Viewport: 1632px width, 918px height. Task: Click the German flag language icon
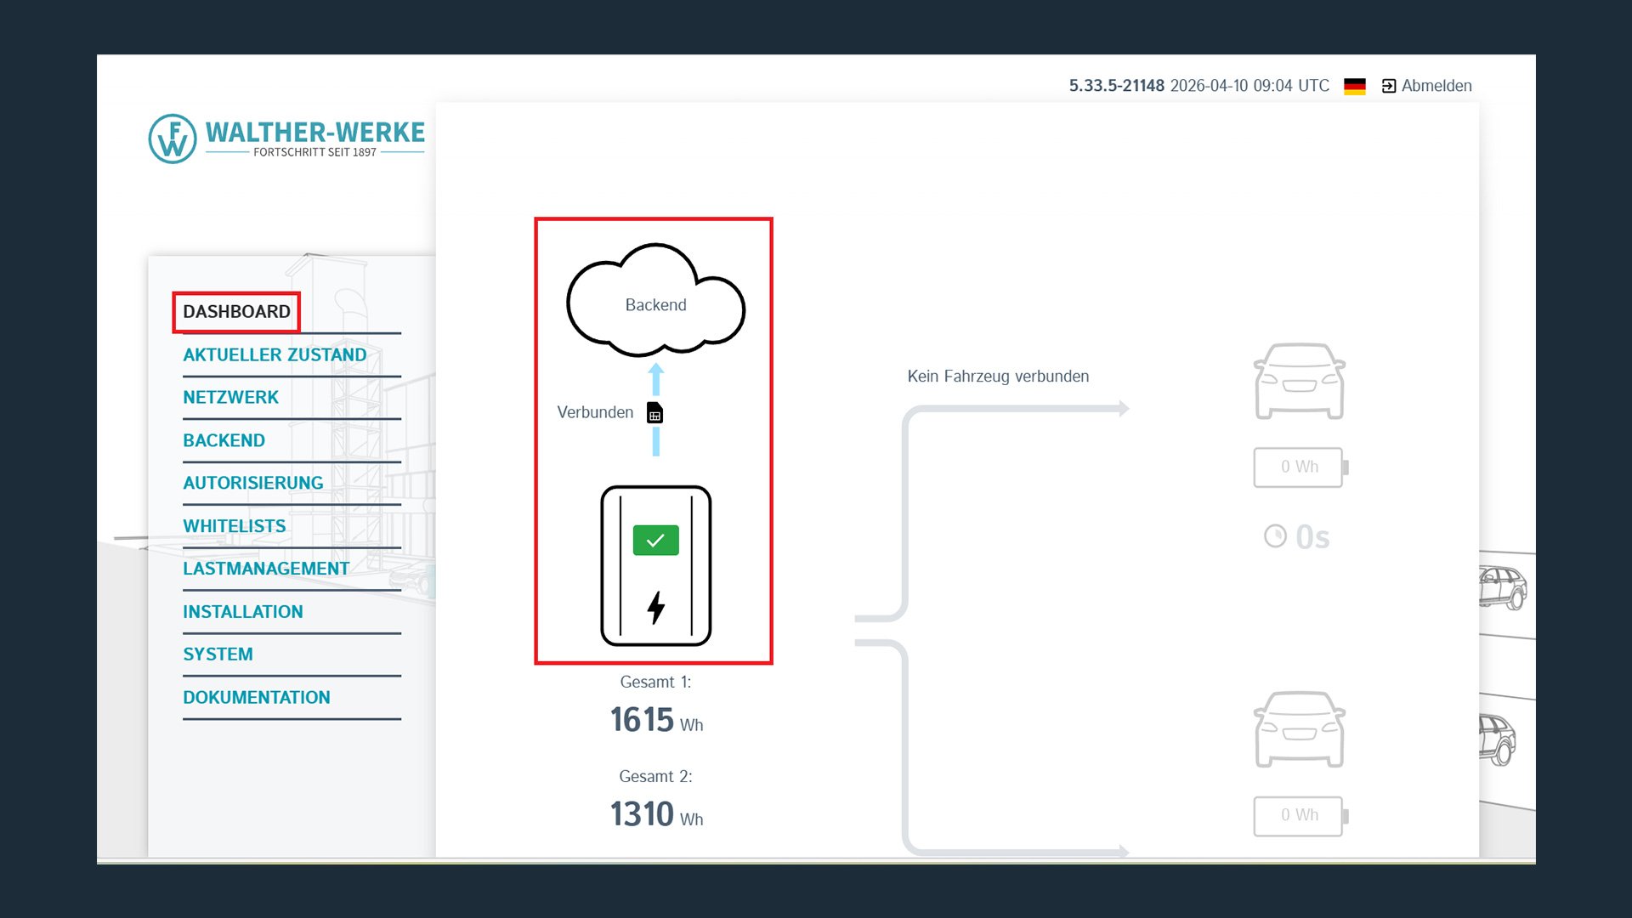1355,86
